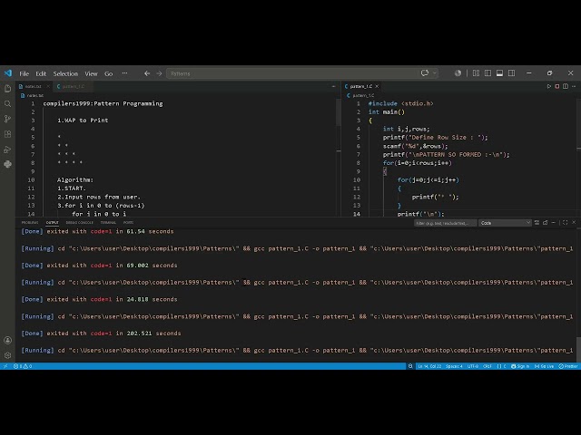The image size is (581, 435).
Task: Toggle the Secondary Side Bar
Action: click(512, 73)
